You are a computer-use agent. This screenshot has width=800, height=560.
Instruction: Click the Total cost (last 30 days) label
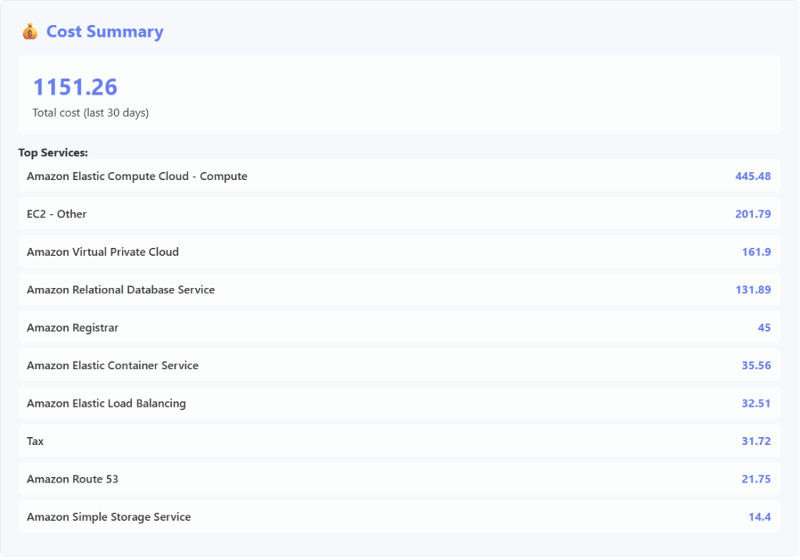[x=91, y=113]
